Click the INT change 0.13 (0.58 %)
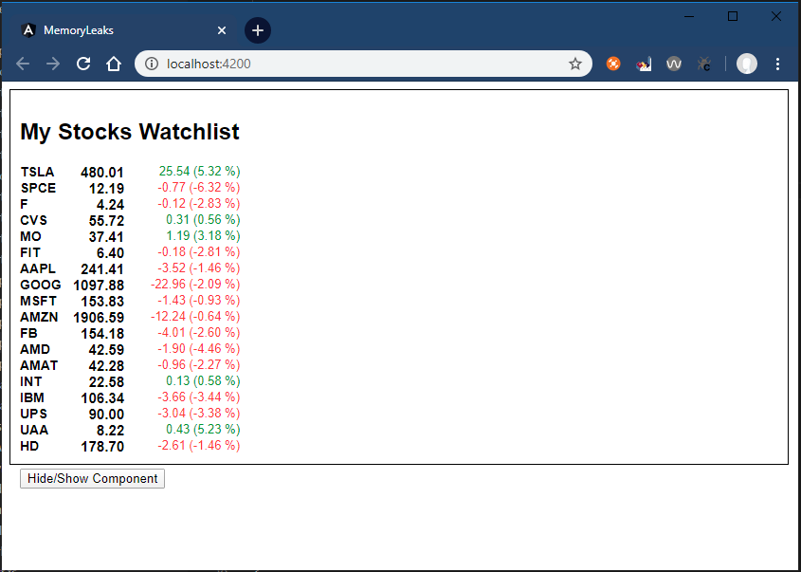801x572 pixels. pos(203,380)
